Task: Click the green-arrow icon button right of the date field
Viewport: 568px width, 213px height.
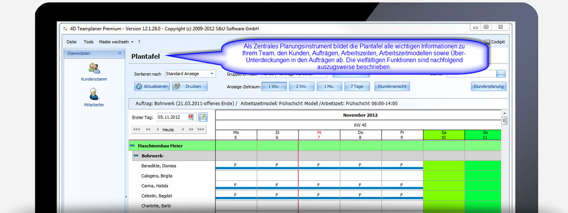Action: pyautogui.click(x=203, y=117)
